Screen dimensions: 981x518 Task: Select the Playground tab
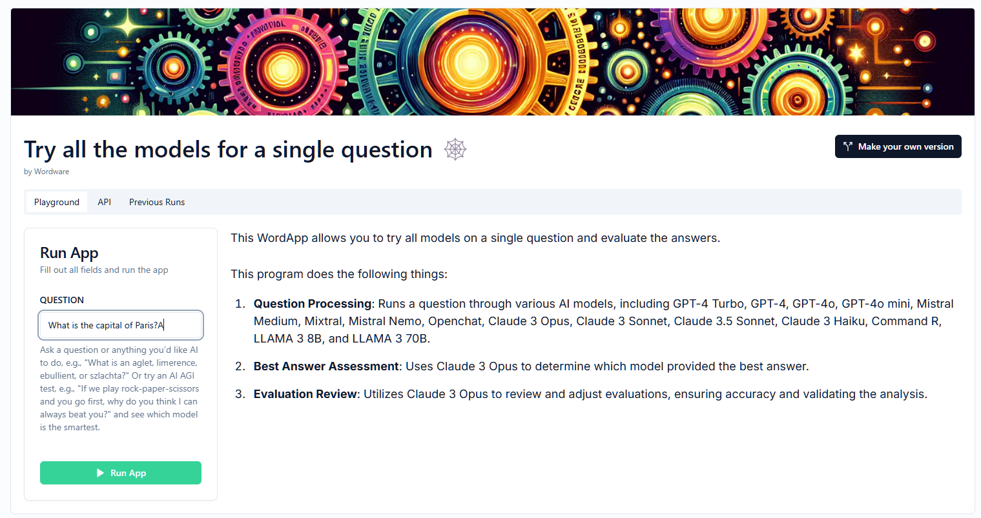click(x=56, y=202)
